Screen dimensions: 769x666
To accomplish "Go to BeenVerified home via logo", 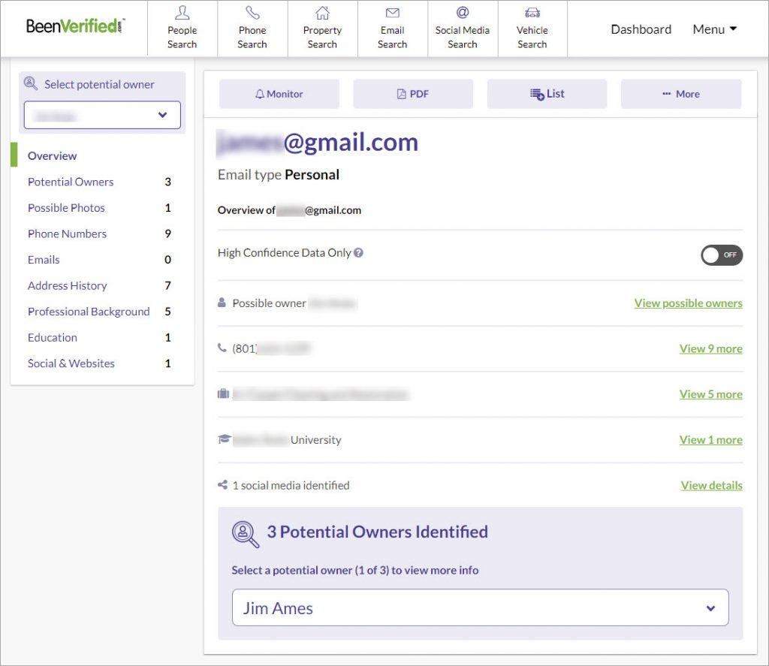I will pyautogui.click(x=75, y=26).
